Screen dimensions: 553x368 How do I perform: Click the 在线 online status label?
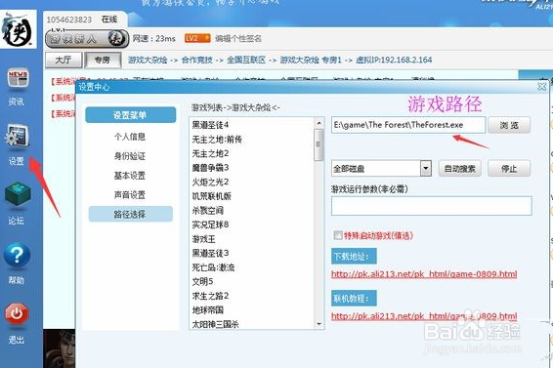[109, 20]
